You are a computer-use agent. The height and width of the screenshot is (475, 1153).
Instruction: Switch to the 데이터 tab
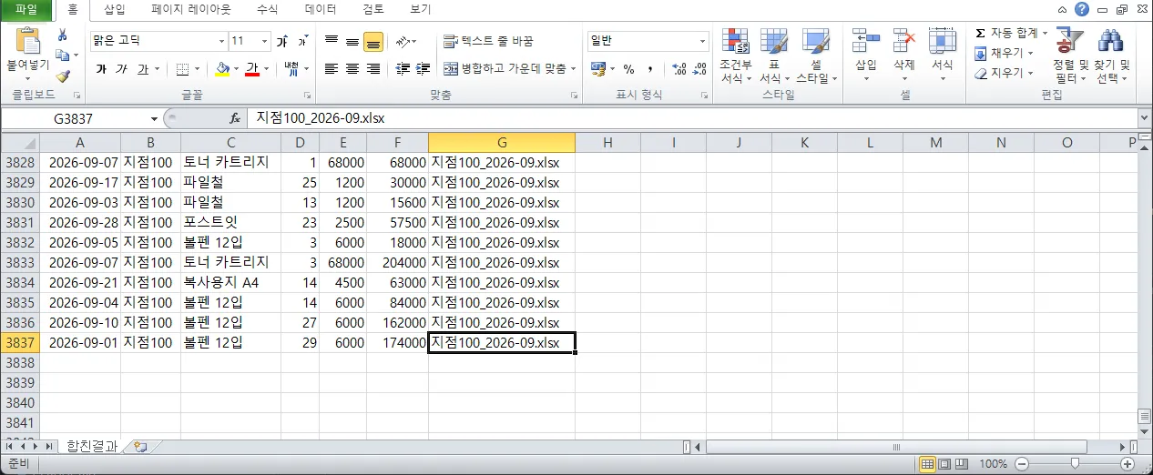coord(321,9)
